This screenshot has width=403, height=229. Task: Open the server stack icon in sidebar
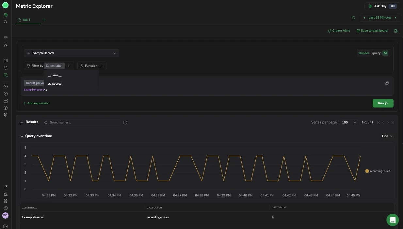[x=6, y=101]
